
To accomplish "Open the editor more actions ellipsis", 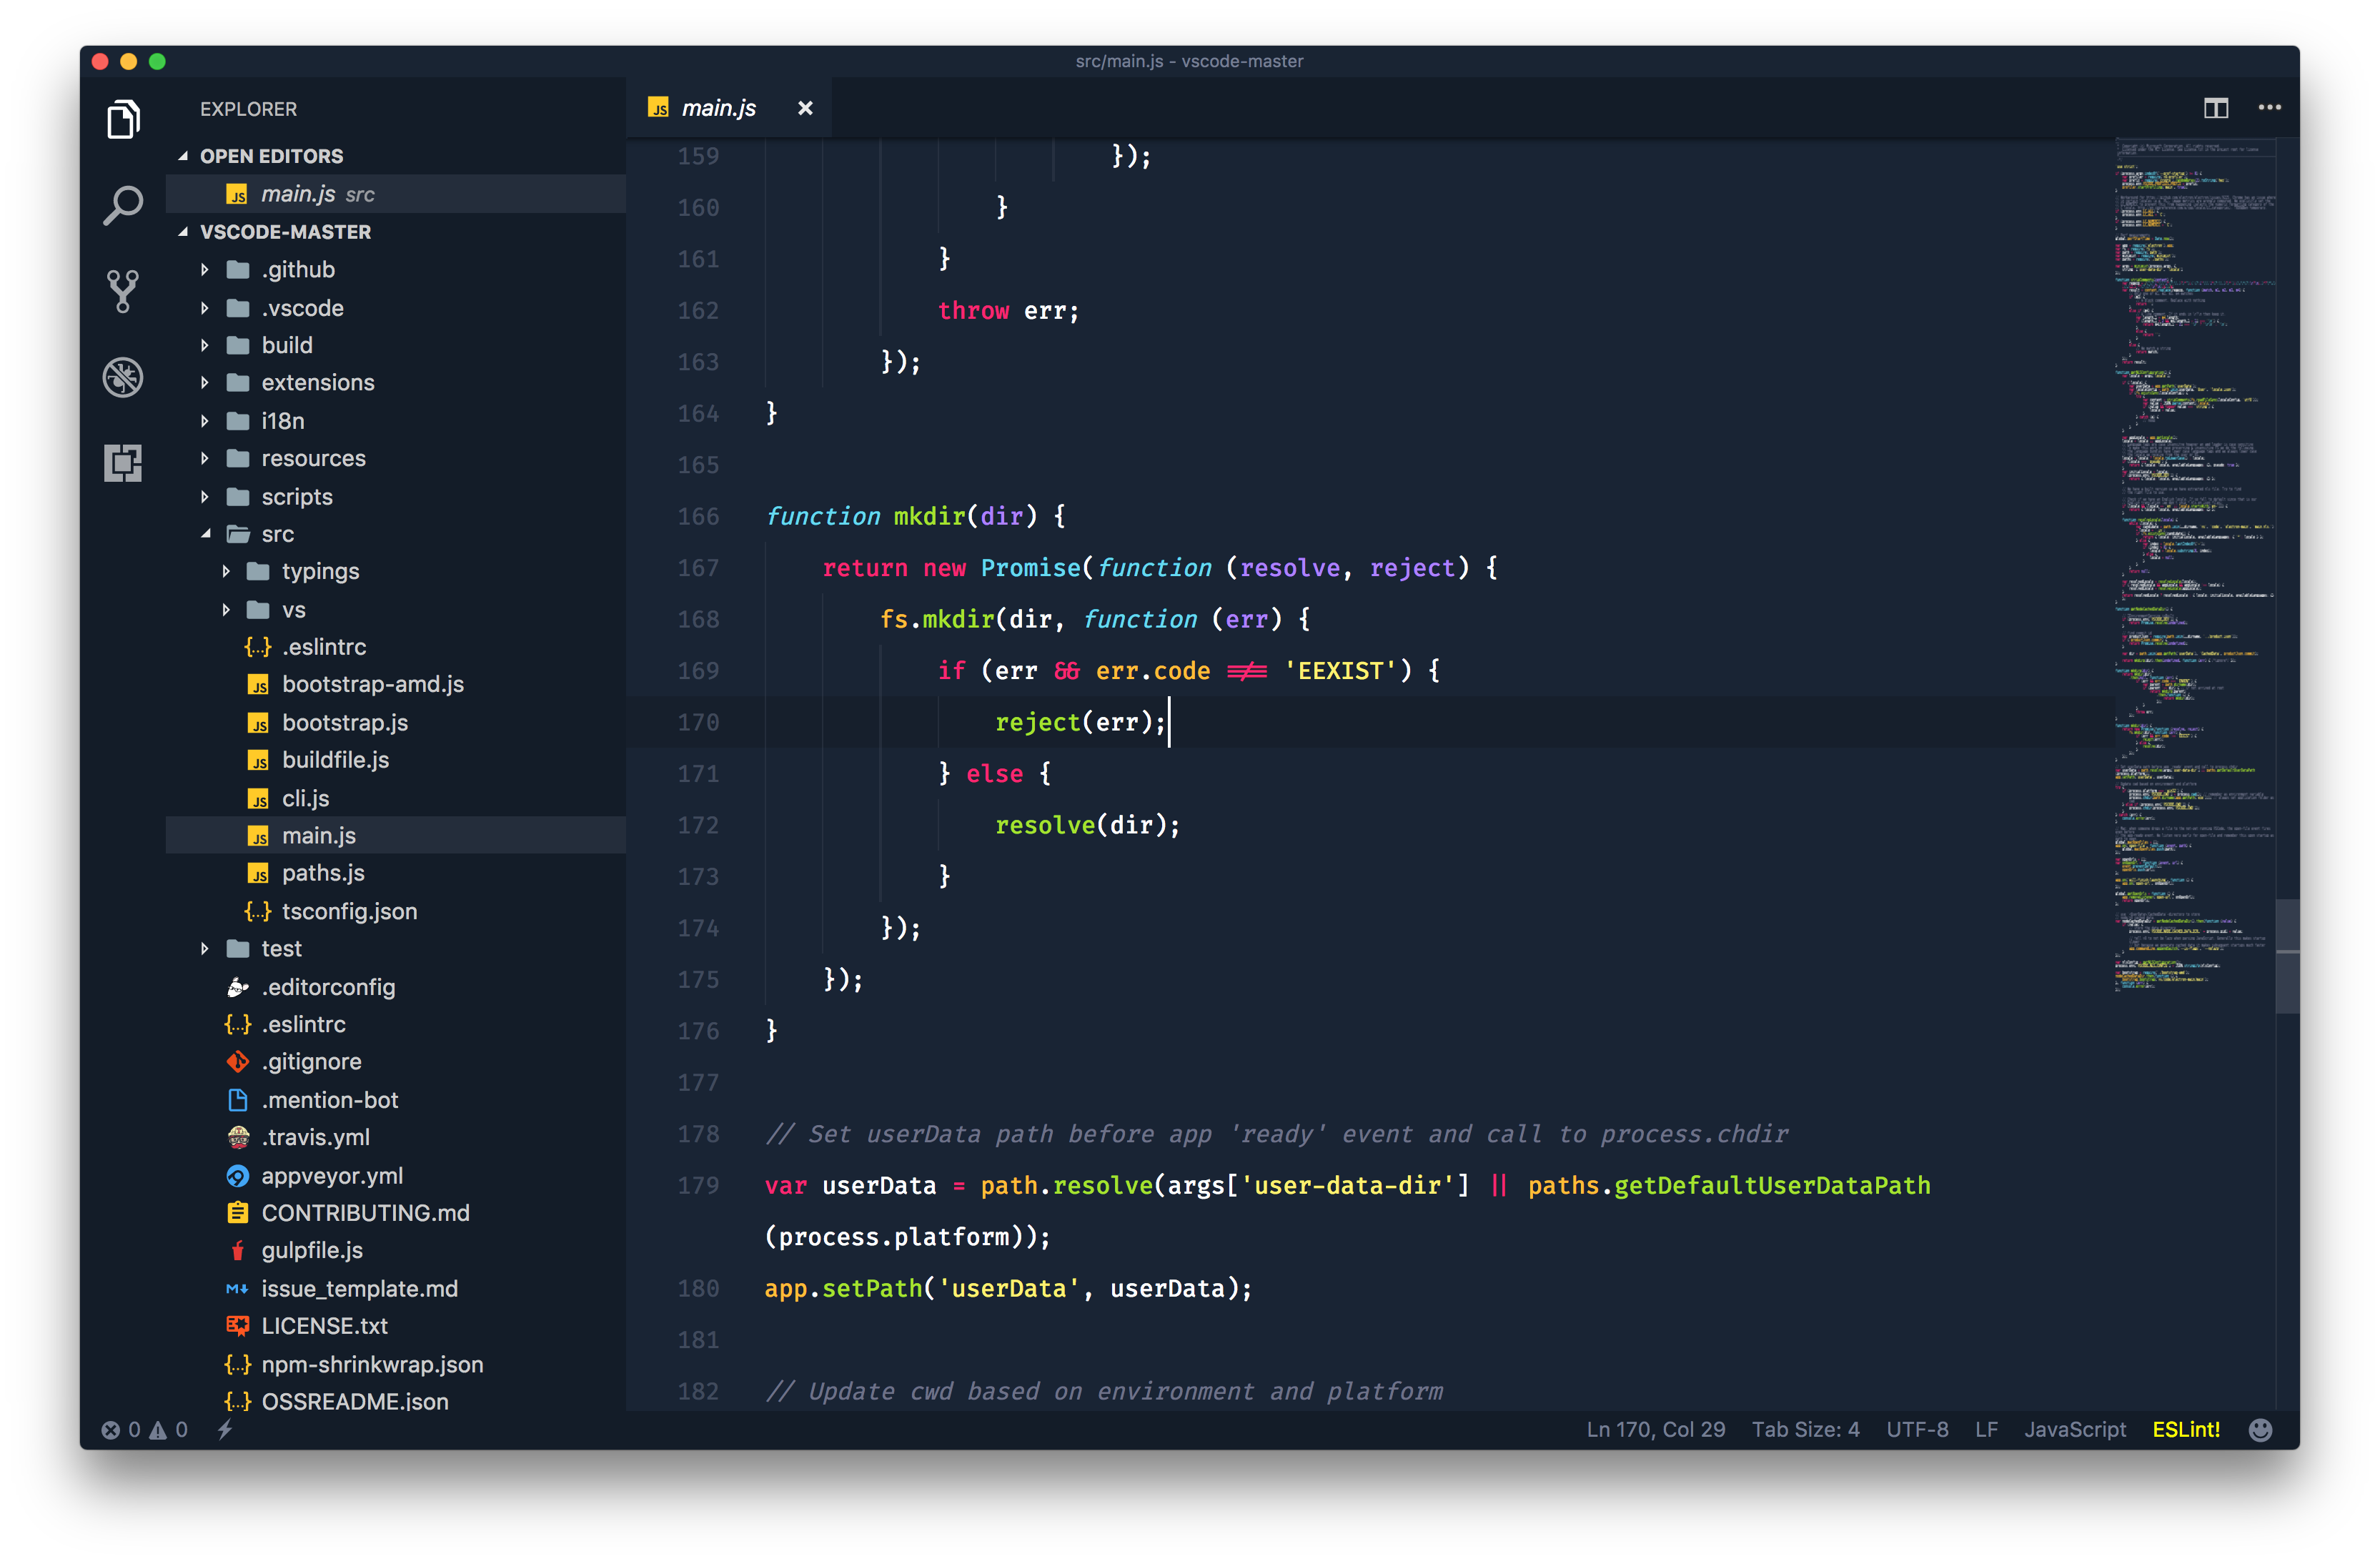I will pyautogui.click(x=2269, y=108).
